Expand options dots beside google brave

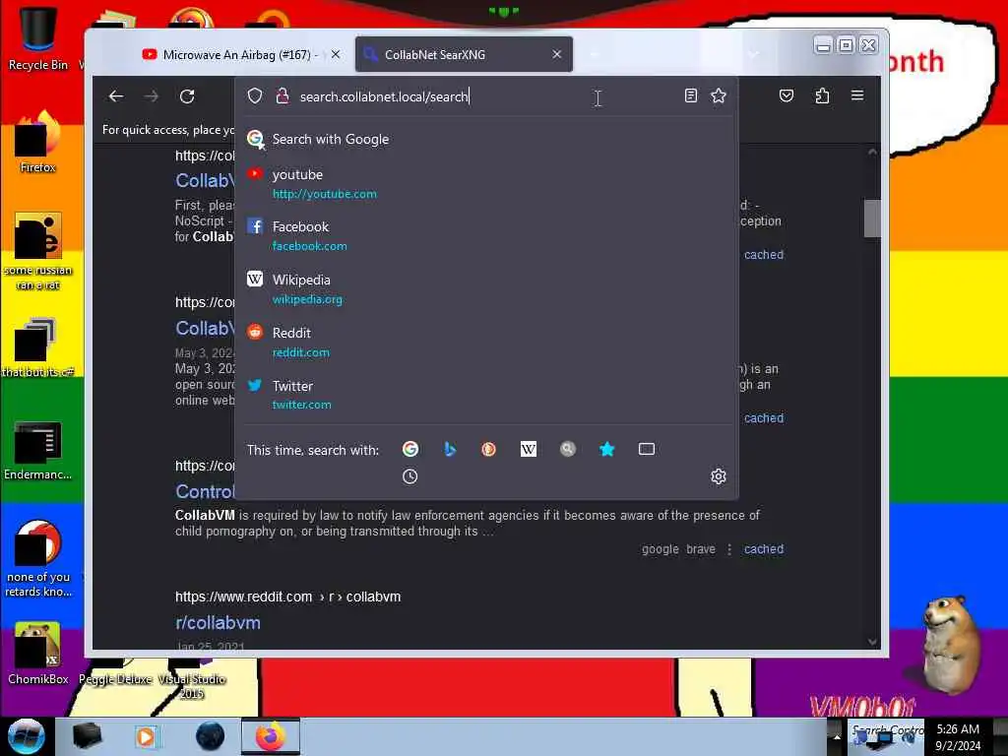729,549
